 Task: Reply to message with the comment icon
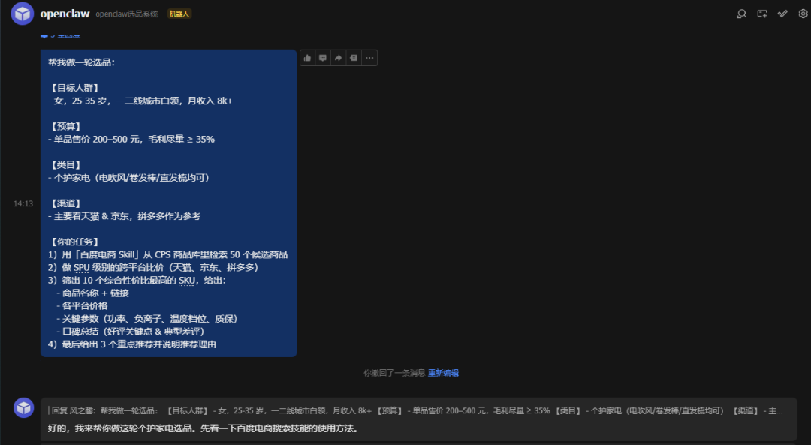pos(323,58)
